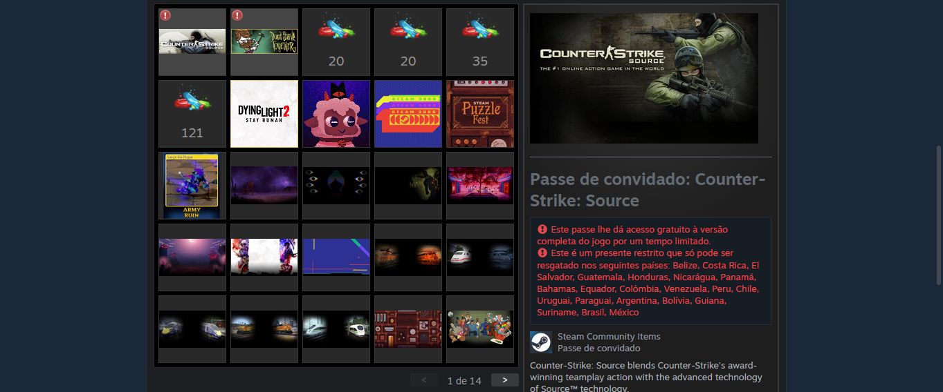Click the '1 de 14' page indicator
The image size is (943, 392).
coord(464,381)
